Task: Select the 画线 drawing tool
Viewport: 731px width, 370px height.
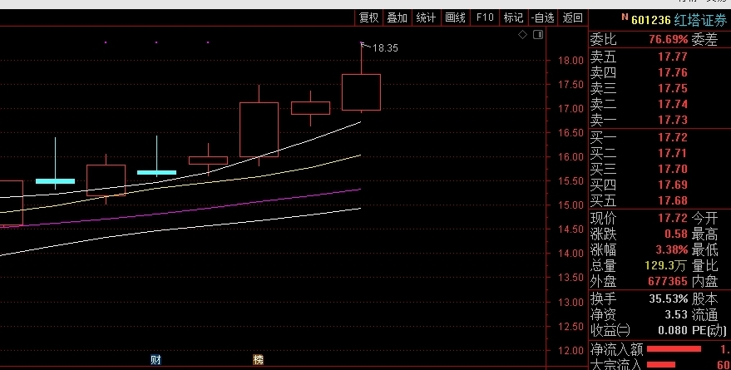Action: coord(455,17)
